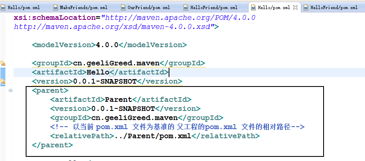Click the warning marker beside the version line
The height and width of the screenshot is (161, 365).
[3, 82]
